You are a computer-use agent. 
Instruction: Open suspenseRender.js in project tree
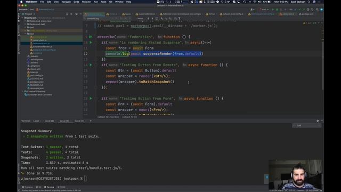click(x=43, y=46)
